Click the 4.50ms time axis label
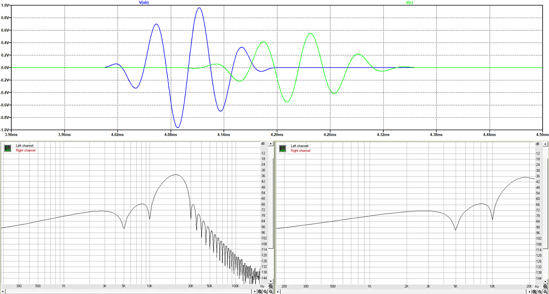 tap(542, 135)
